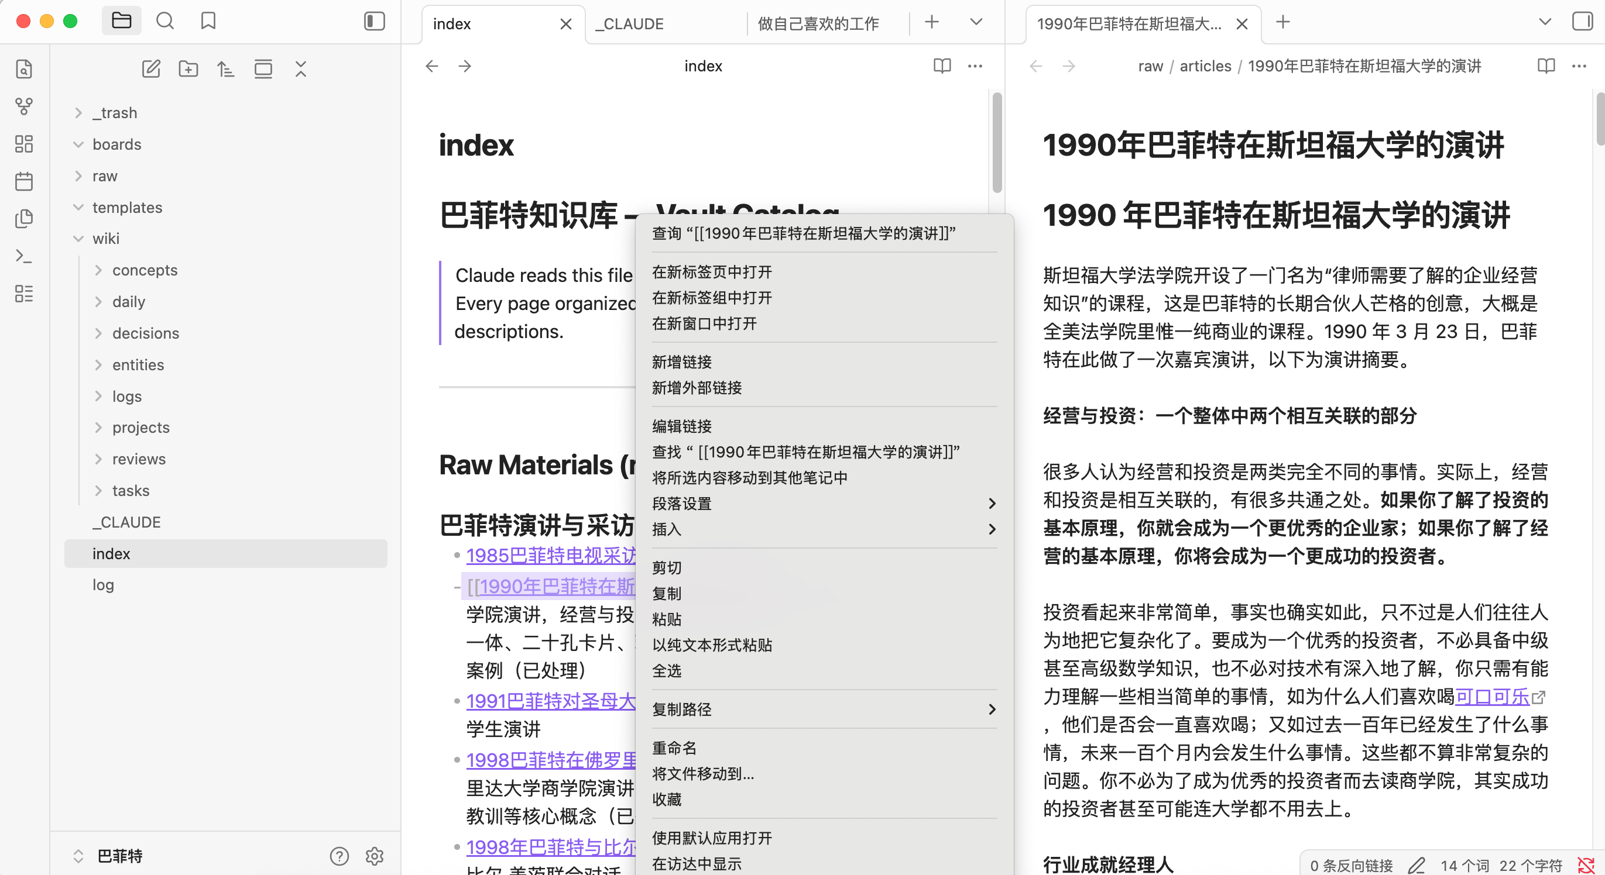This screenshot has width=1605, height=875.
Task: Open settings gear icon at sidebar bottom
Action: (x=375, y=856)
